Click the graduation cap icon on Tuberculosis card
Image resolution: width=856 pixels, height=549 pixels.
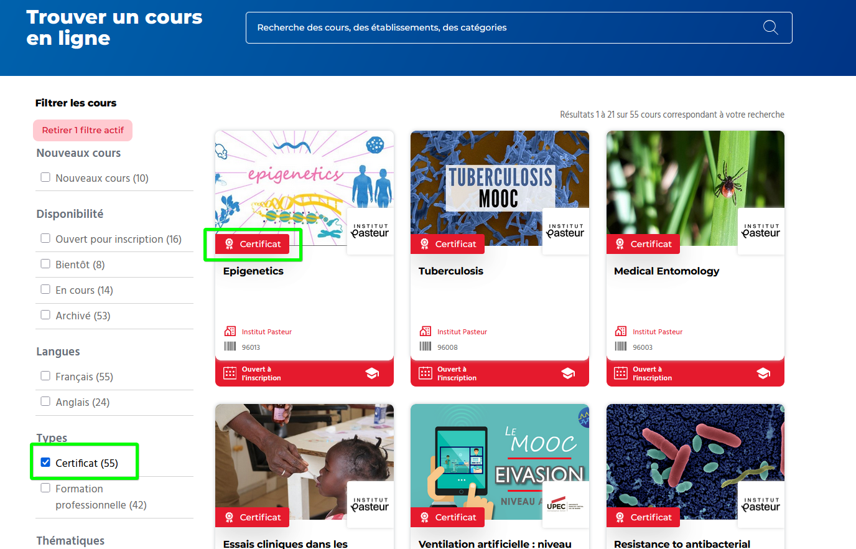(568, 373)
